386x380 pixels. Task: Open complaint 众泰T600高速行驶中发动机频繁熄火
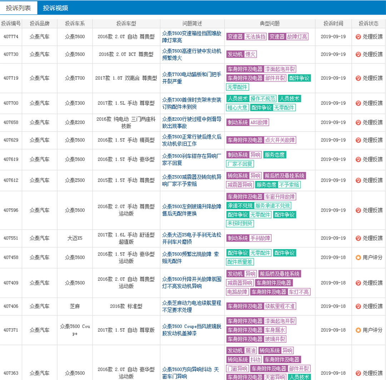coord(192,54)
